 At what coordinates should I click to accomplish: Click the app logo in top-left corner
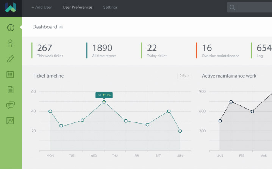11,8
